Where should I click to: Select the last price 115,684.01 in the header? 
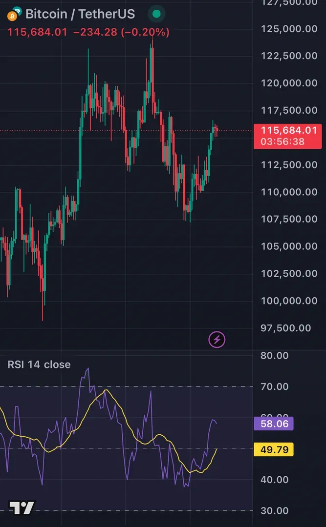tap(37, 32)
